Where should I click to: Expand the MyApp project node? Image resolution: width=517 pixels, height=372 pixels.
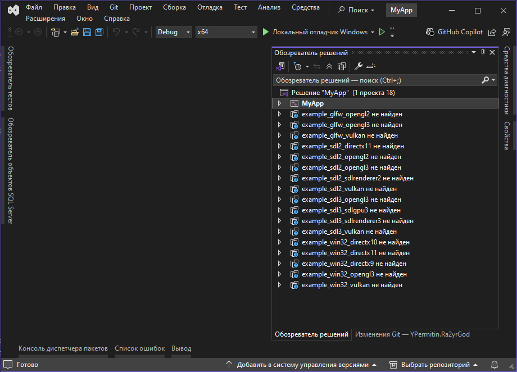pyautogui.click(x=279, y=103)
